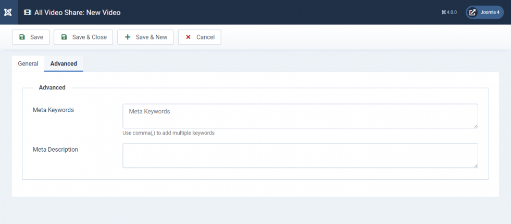511x224 pixels.
Task: Click the Meta Keywords field label
Action: coord(54,110)
